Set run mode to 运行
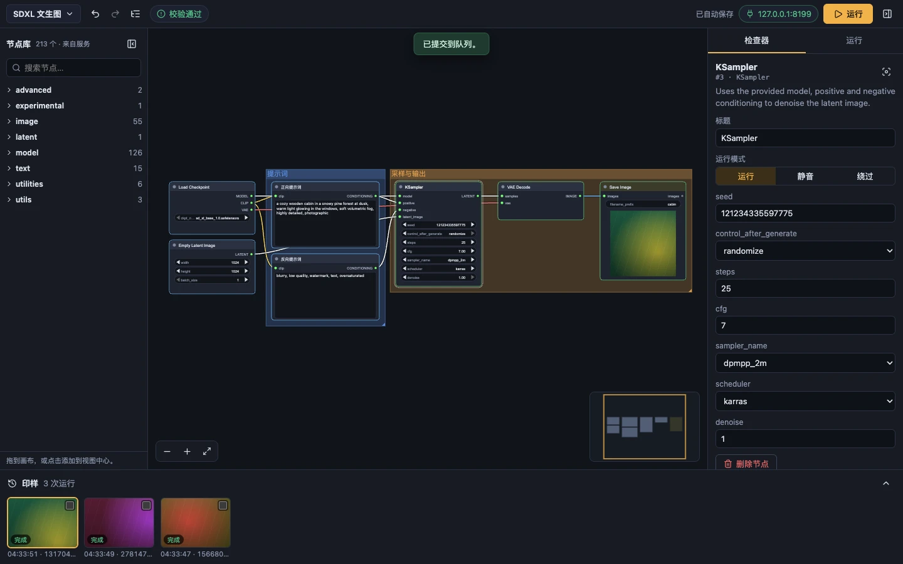This screenshot has height=564, width=903. pos(746,176)
